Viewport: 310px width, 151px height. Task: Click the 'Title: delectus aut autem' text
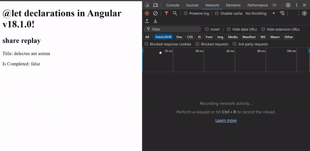26,53
